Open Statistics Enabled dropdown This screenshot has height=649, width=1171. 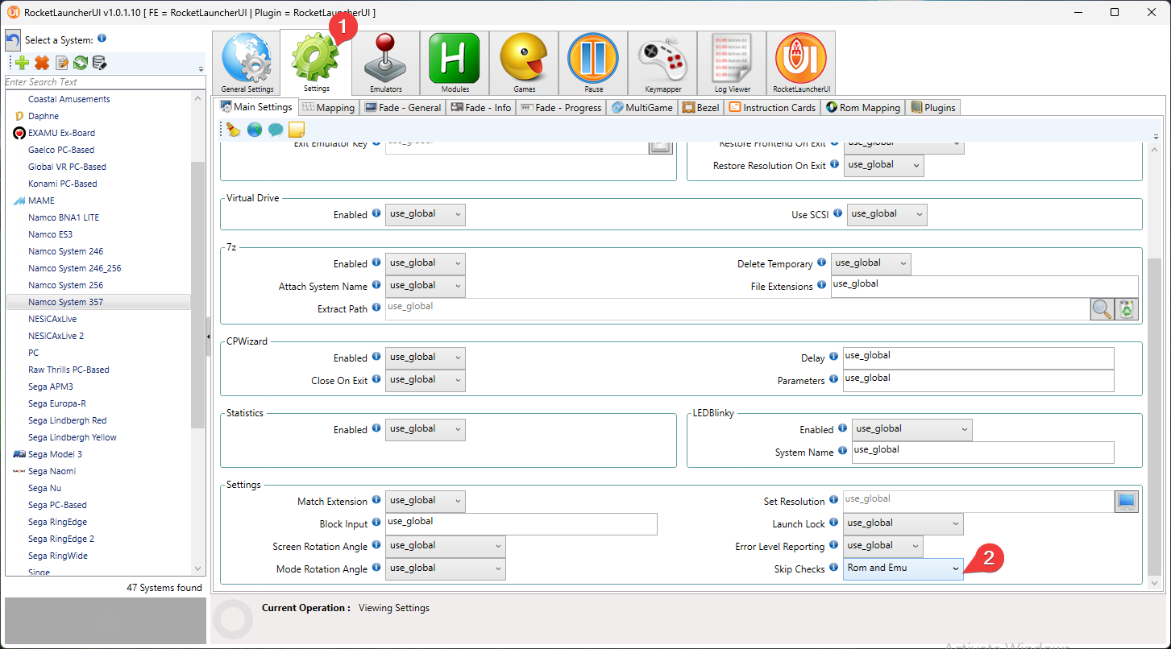[426, 429]
